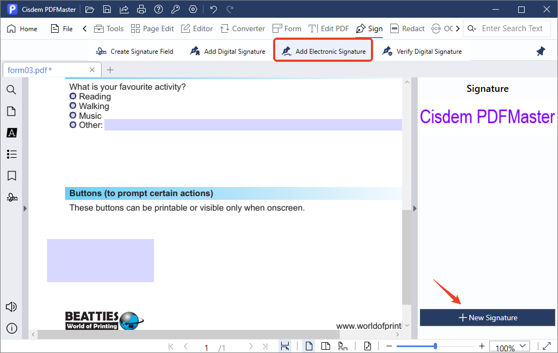The image size is (558, 353).
Task: Collapse the left panel with the arrow handle
Action: click(x=25, y=208)
